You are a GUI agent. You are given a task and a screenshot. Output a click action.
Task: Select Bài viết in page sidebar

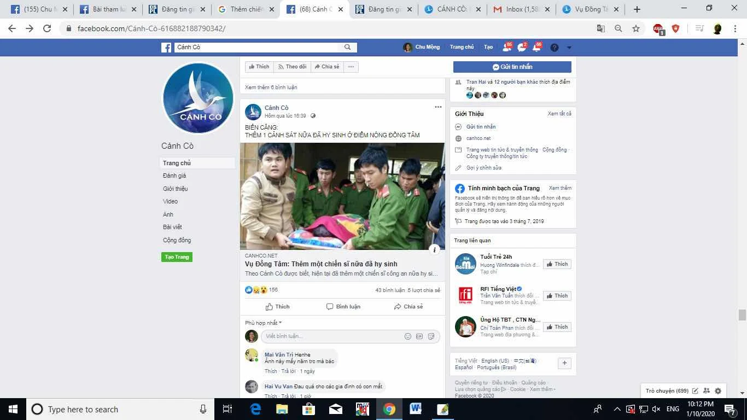(x=172, y=227)
